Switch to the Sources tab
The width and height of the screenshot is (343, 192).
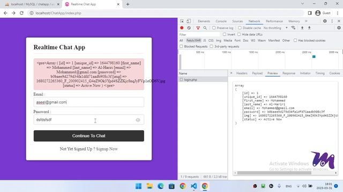tap(237, 21)
